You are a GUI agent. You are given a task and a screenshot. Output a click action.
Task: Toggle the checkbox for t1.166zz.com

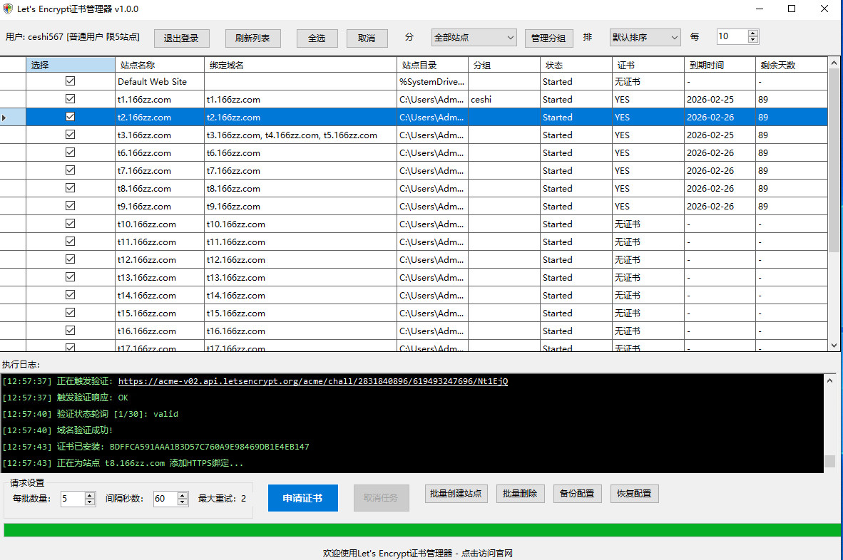tap(70, 99)
